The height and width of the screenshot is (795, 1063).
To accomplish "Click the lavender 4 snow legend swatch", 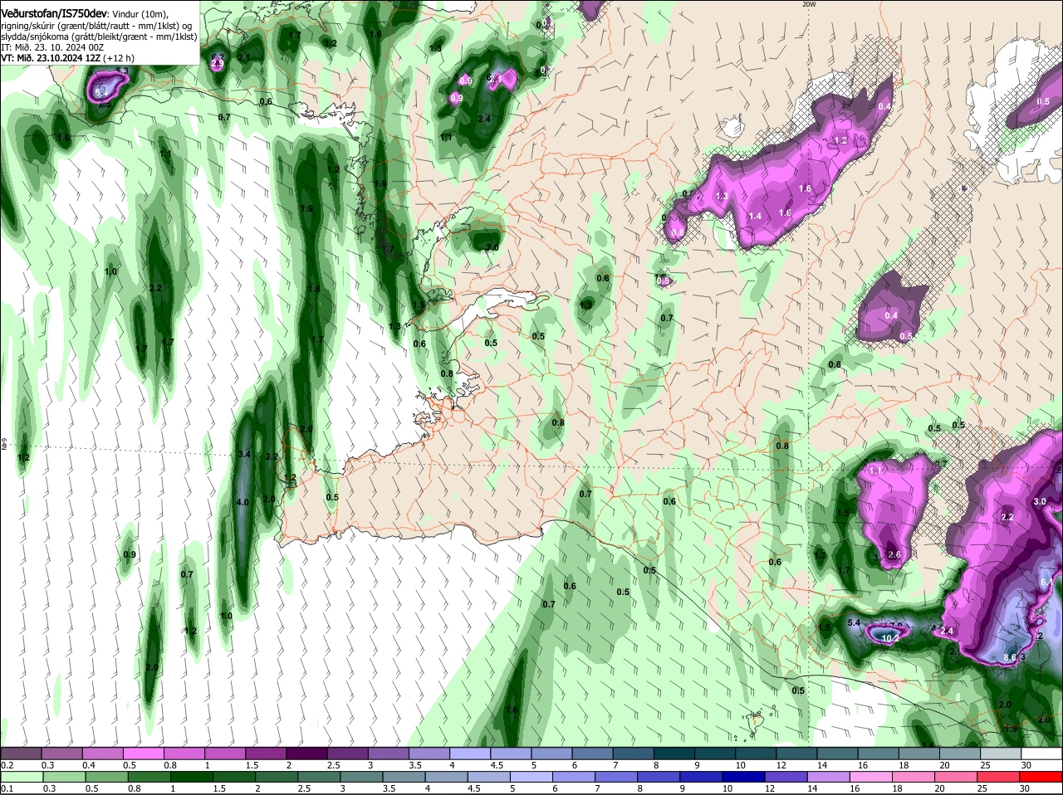I will [472, 753].
